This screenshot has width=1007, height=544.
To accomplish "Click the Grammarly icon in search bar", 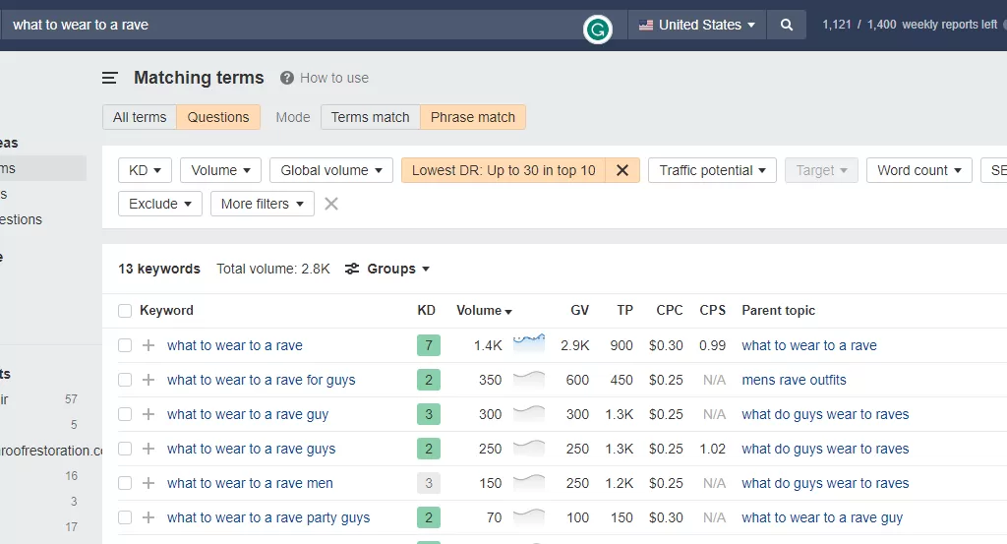I will (x=597, y=30).
